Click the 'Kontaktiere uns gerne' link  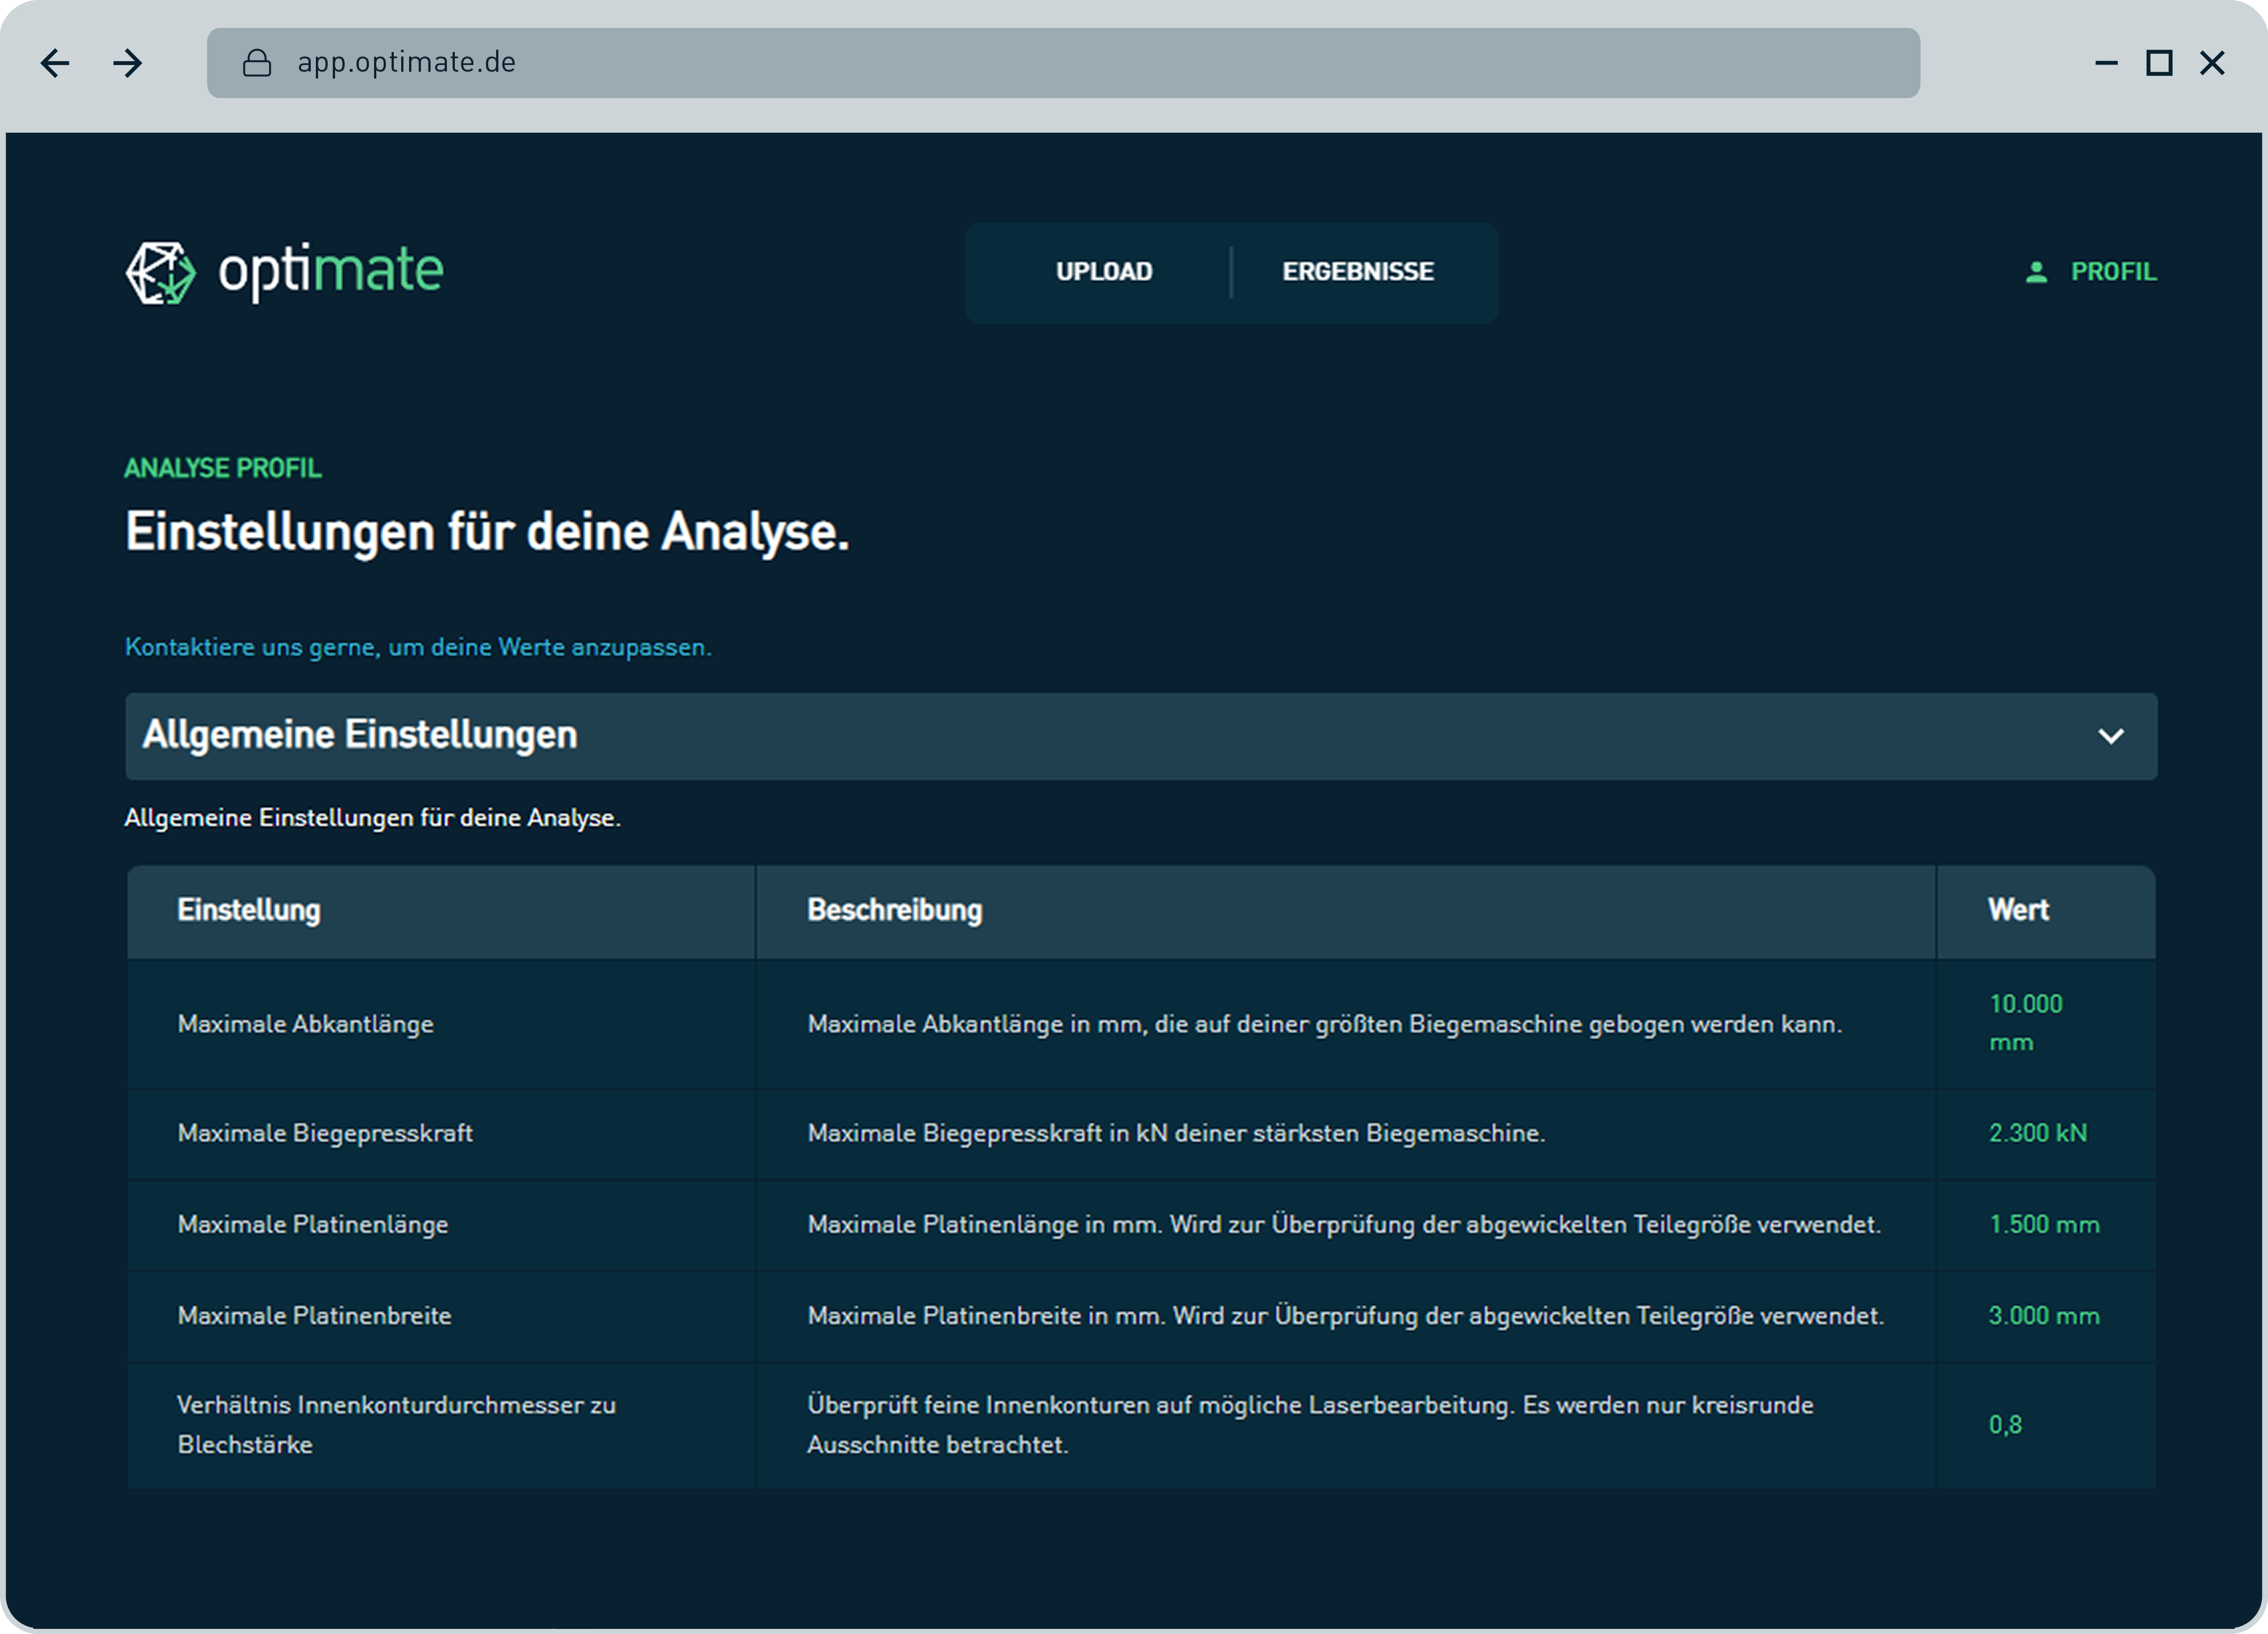[418, 647]
